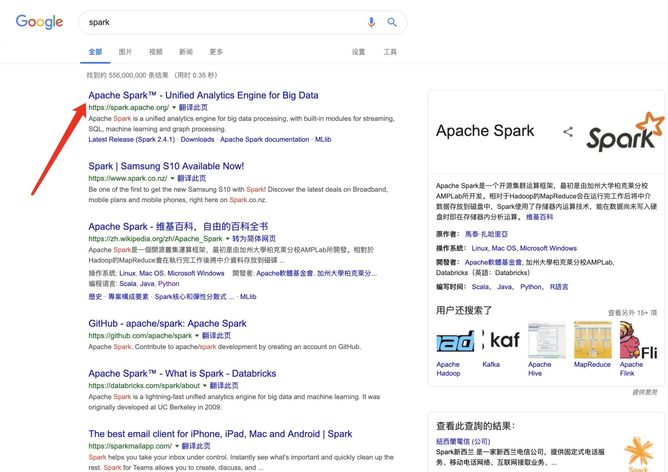
Task: Open the 歷史 sitelink under Wikipedia result
Action: 95,297
